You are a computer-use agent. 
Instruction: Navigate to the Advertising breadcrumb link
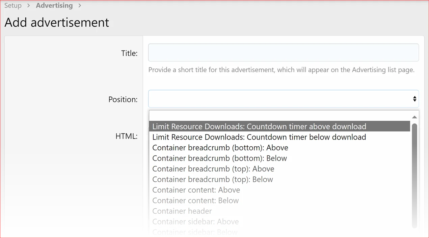[54, 5]
